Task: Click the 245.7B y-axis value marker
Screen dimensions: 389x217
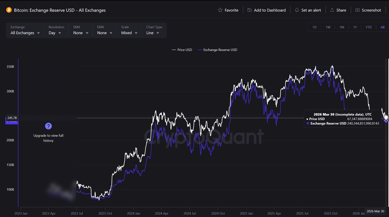Action: pyautogui.click(x=11, y=118)
